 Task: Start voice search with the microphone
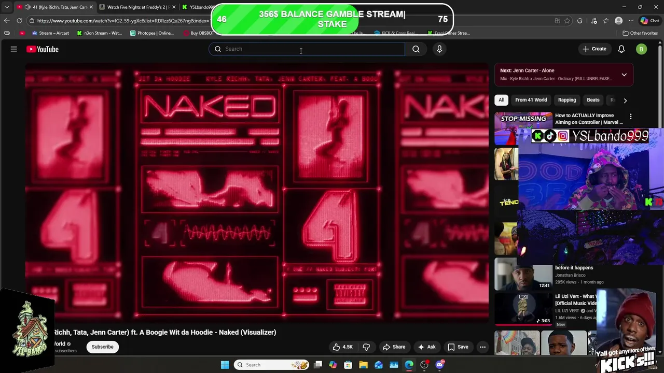click(439, 49)
